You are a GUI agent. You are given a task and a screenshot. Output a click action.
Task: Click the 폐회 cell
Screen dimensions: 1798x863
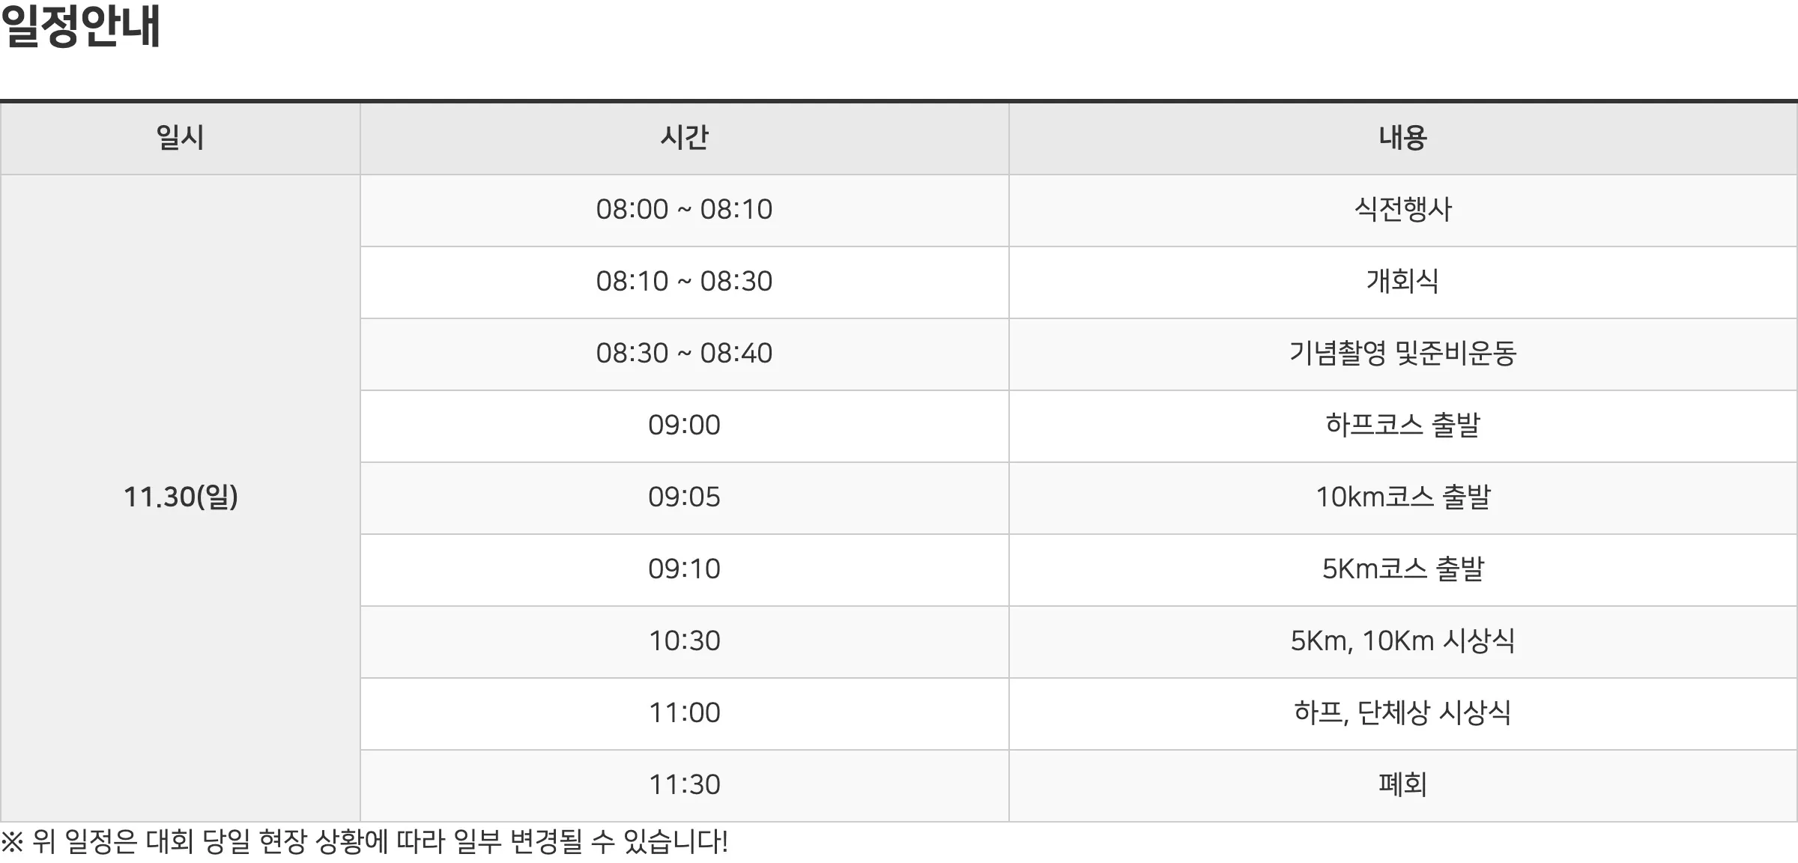click(1402, 786)
